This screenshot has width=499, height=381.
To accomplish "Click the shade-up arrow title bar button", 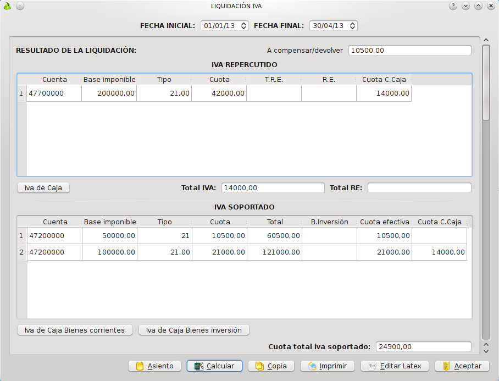I will pos(478,6).
